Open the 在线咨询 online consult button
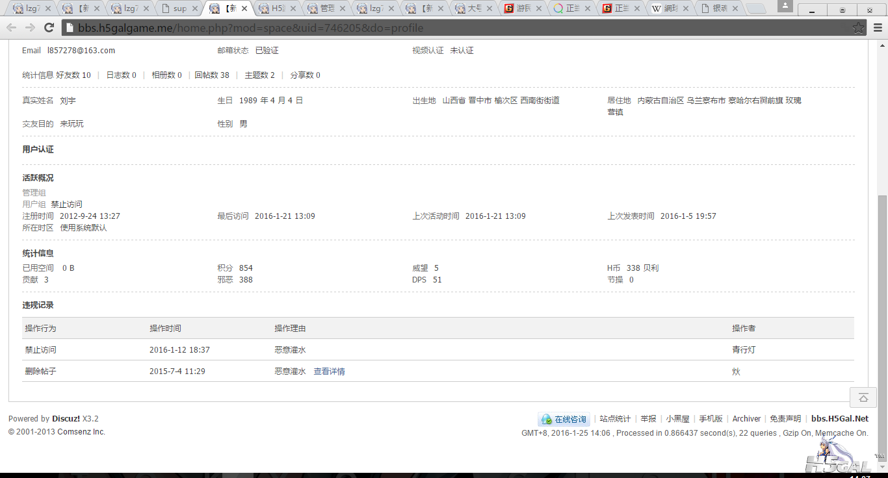This screenshot has width=888, height=478. (x=564, y=420)
